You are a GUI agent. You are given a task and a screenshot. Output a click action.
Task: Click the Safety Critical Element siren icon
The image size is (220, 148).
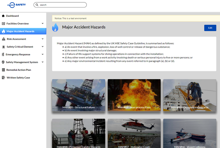4,47
